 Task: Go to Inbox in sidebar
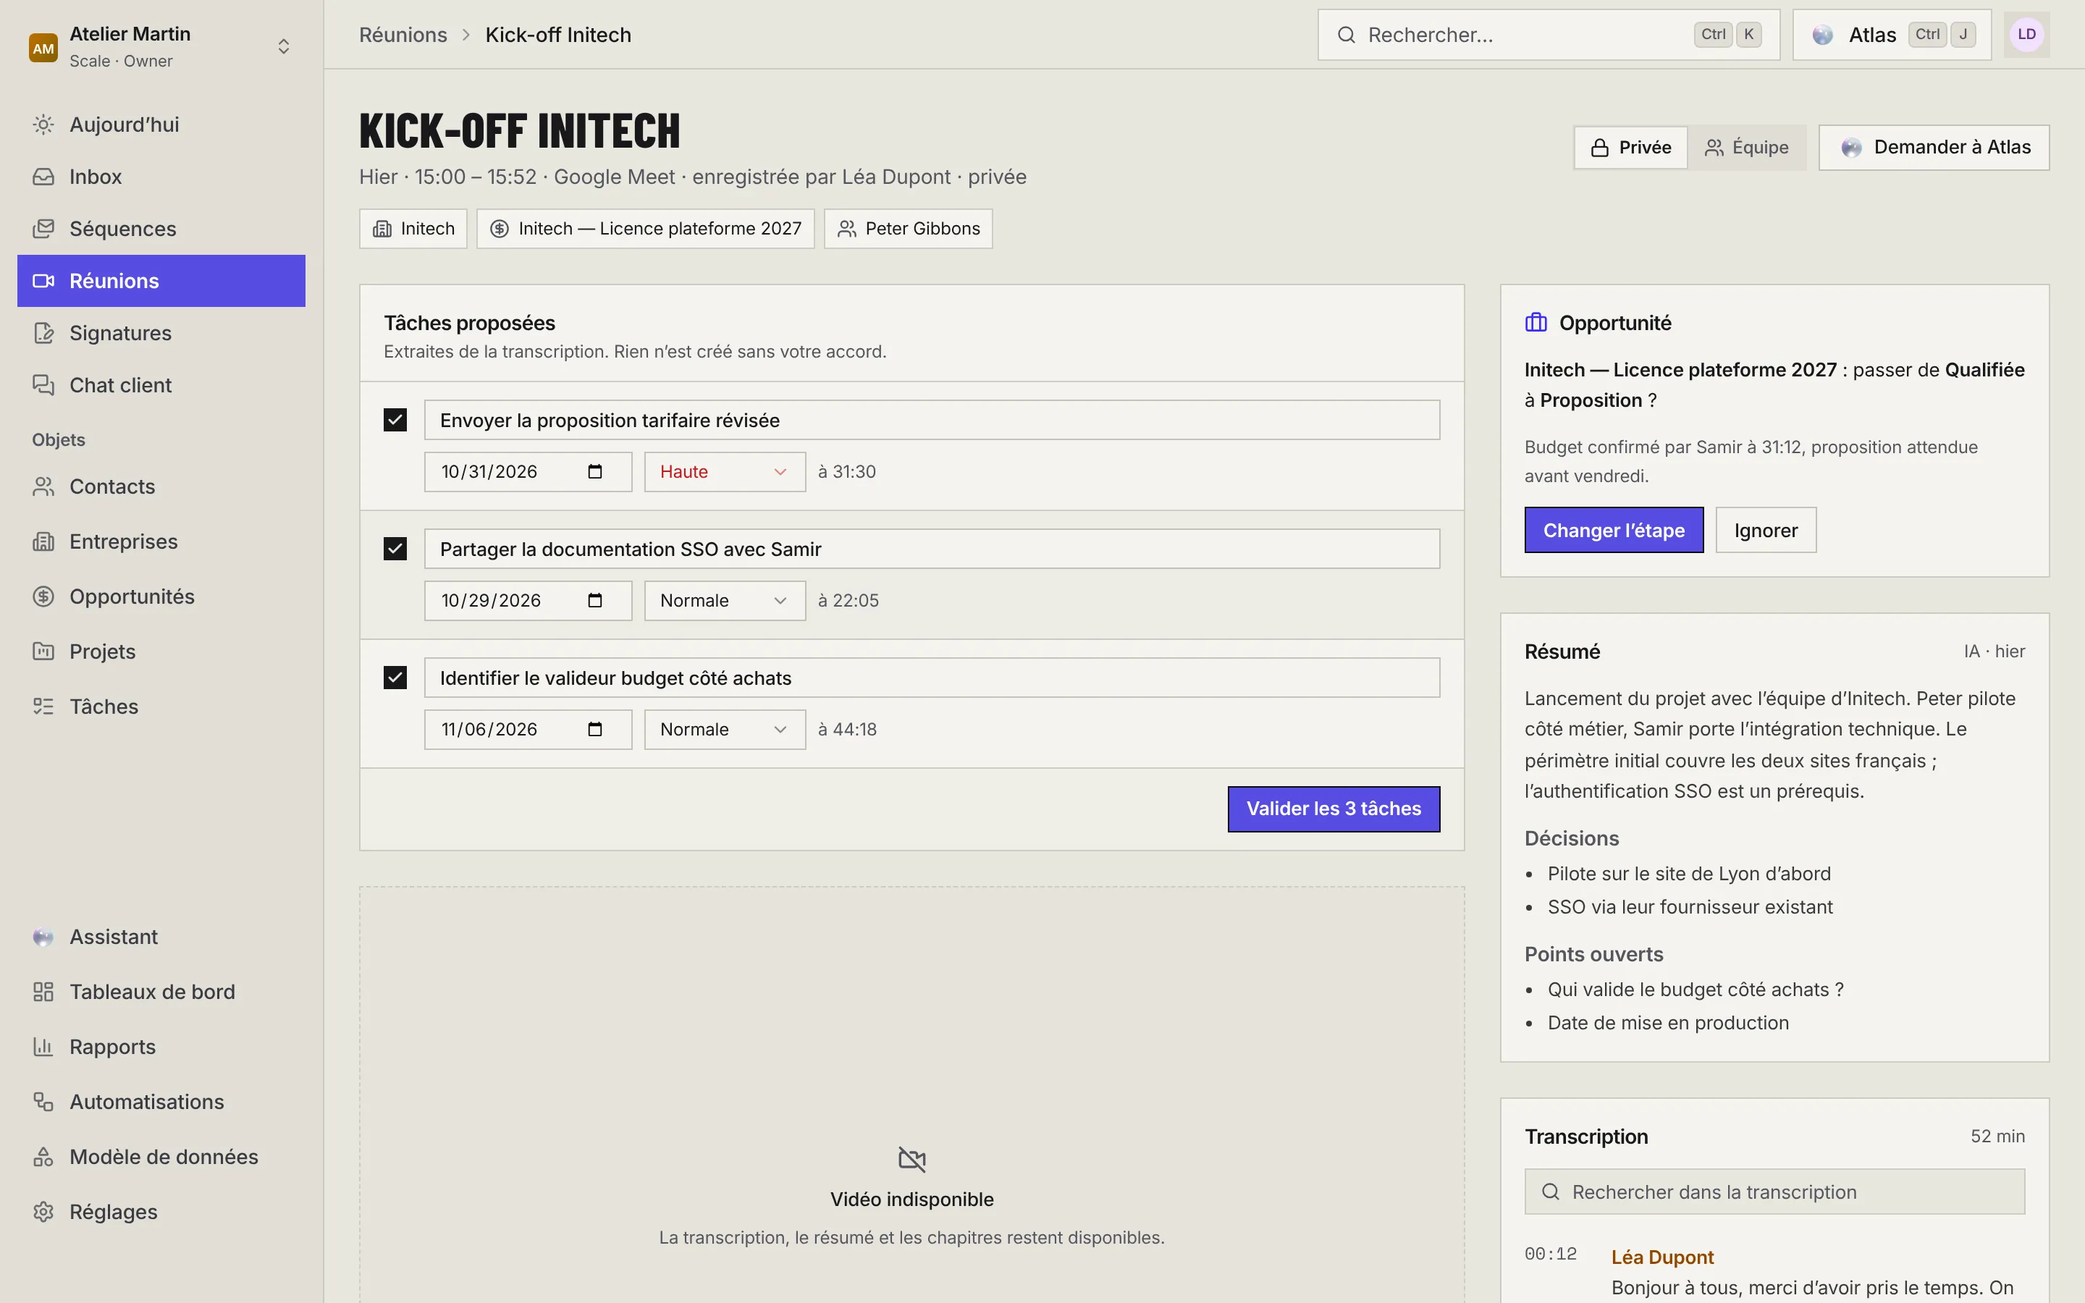pyautogui.click(x=161, y=177)
